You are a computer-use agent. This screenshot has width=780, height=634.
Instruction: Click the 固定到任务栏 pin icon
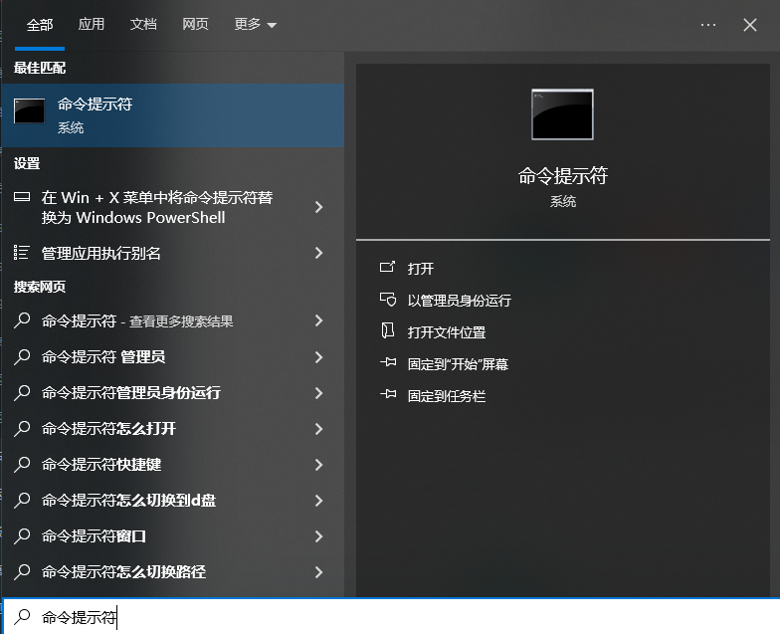388,396
